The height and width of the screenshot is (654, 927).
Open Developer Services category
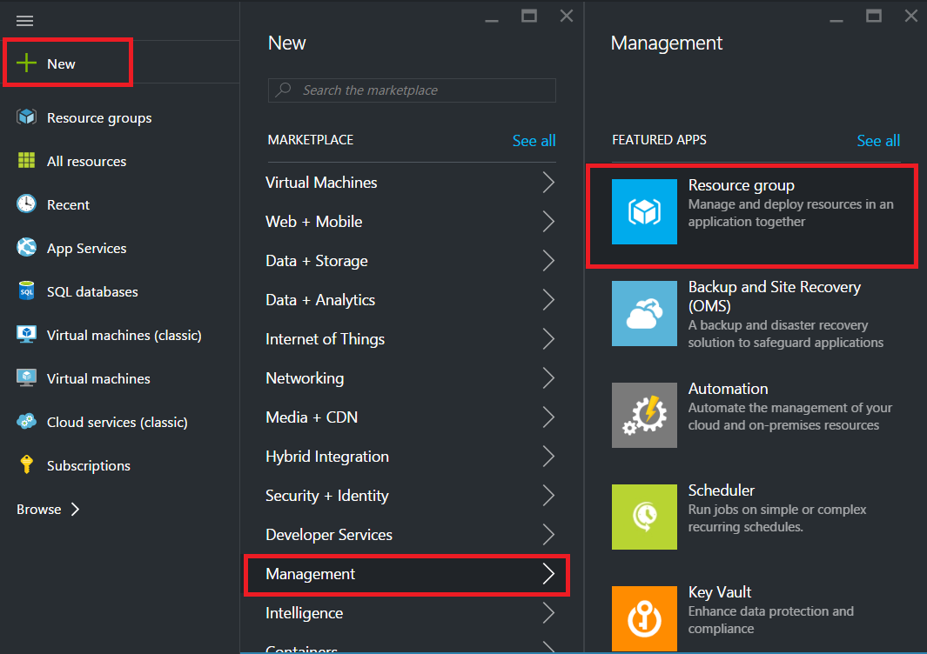[411, 535]
